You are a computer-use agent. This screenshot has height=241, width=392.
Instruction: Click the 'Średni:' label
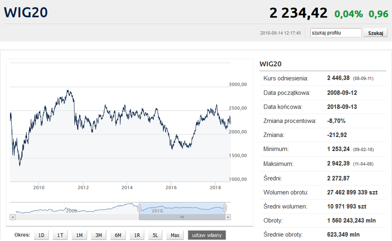tap(273, 178)
